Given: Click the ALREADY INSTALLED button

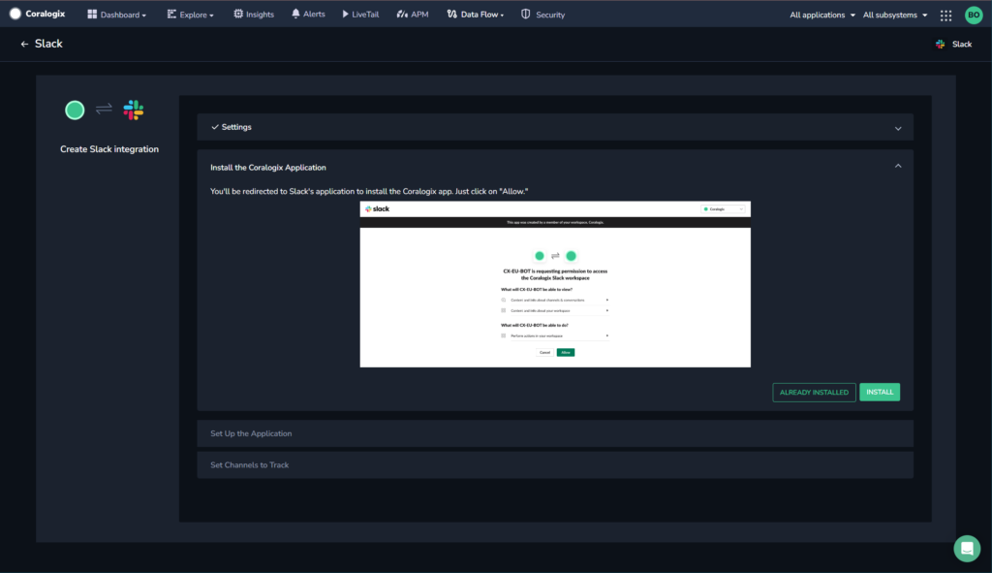Looking at the screenshot, I should pyautogui.click(x=814, y=393).
